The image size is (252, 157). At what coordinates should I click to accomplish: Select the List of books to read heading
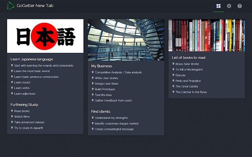point(189,58)
